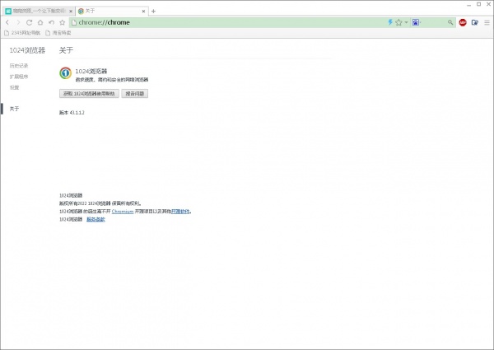Go to the home page
This screenshot has height=350, width=494.
[40, 22]
